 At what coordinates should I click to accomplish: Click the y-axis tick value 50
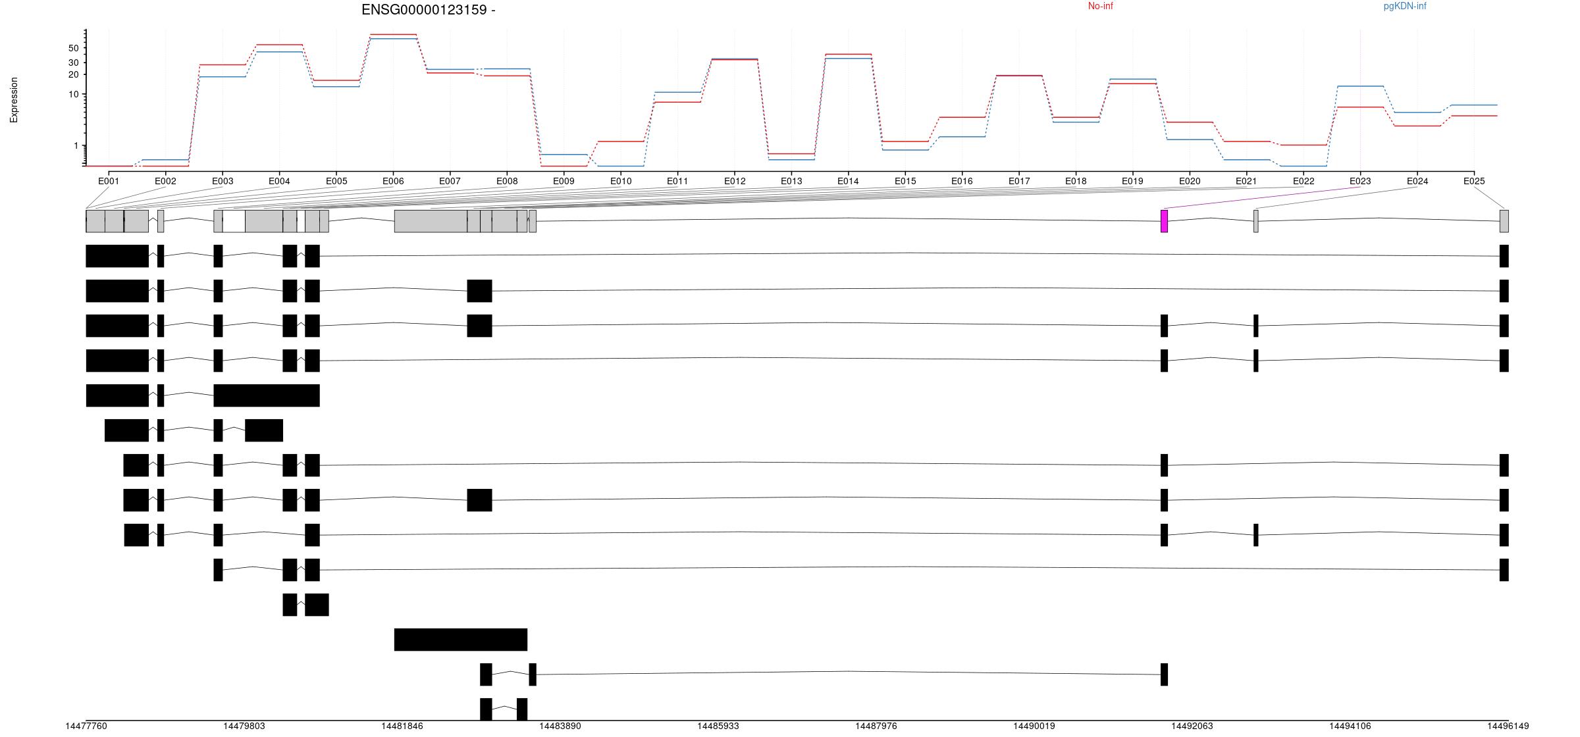point(73,48)
